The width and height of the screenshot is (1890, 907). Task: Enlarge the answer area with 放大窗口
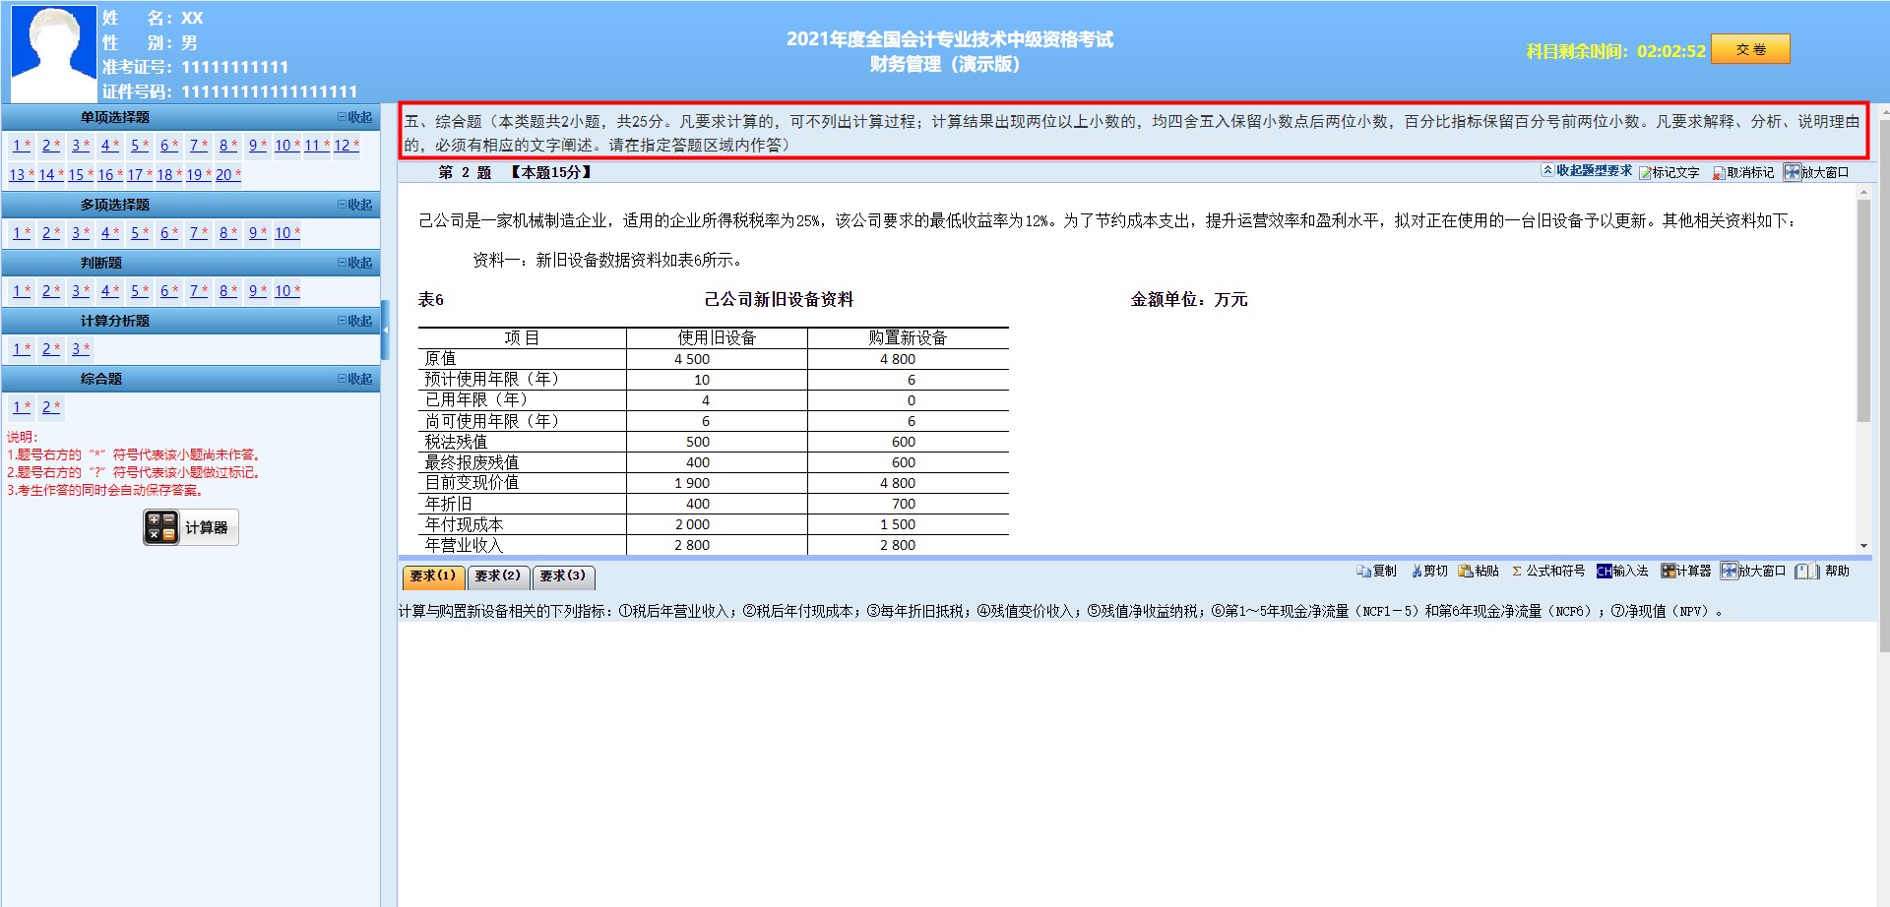click(1752, 571)
